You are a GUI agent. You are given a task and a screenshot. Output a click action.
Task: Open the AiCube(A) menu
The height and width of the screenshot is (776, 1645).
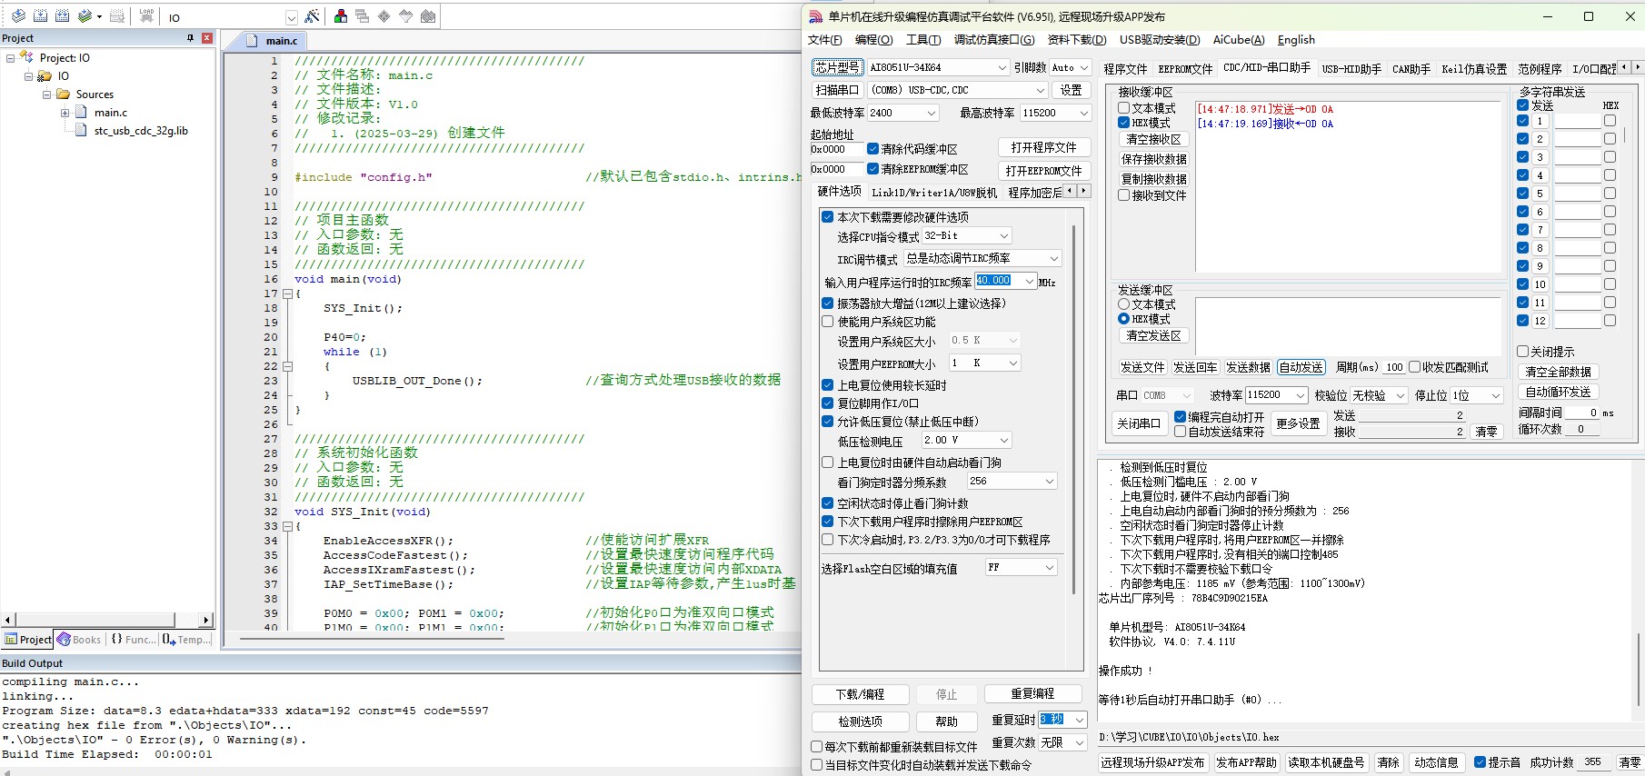click(x=1239, y=40)
